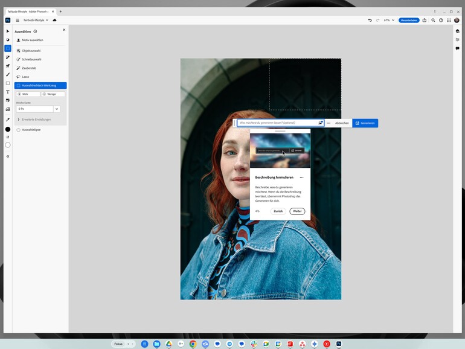Open the 67% zoom level dropdown
The height and width of the screenshot is (349, 465).
pos(389,20)
